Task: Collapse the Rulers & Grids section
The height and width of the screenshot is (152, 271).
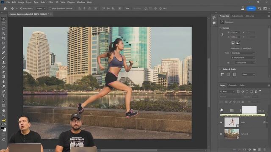Action: click(220, 69)
